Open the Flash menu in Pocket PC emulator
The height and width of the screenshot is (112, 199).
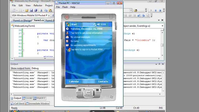[x=65, y=7]
